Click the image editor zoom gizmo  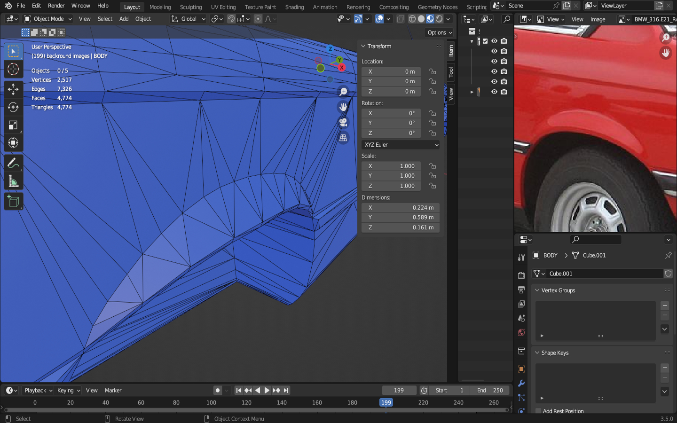[666, 37]
